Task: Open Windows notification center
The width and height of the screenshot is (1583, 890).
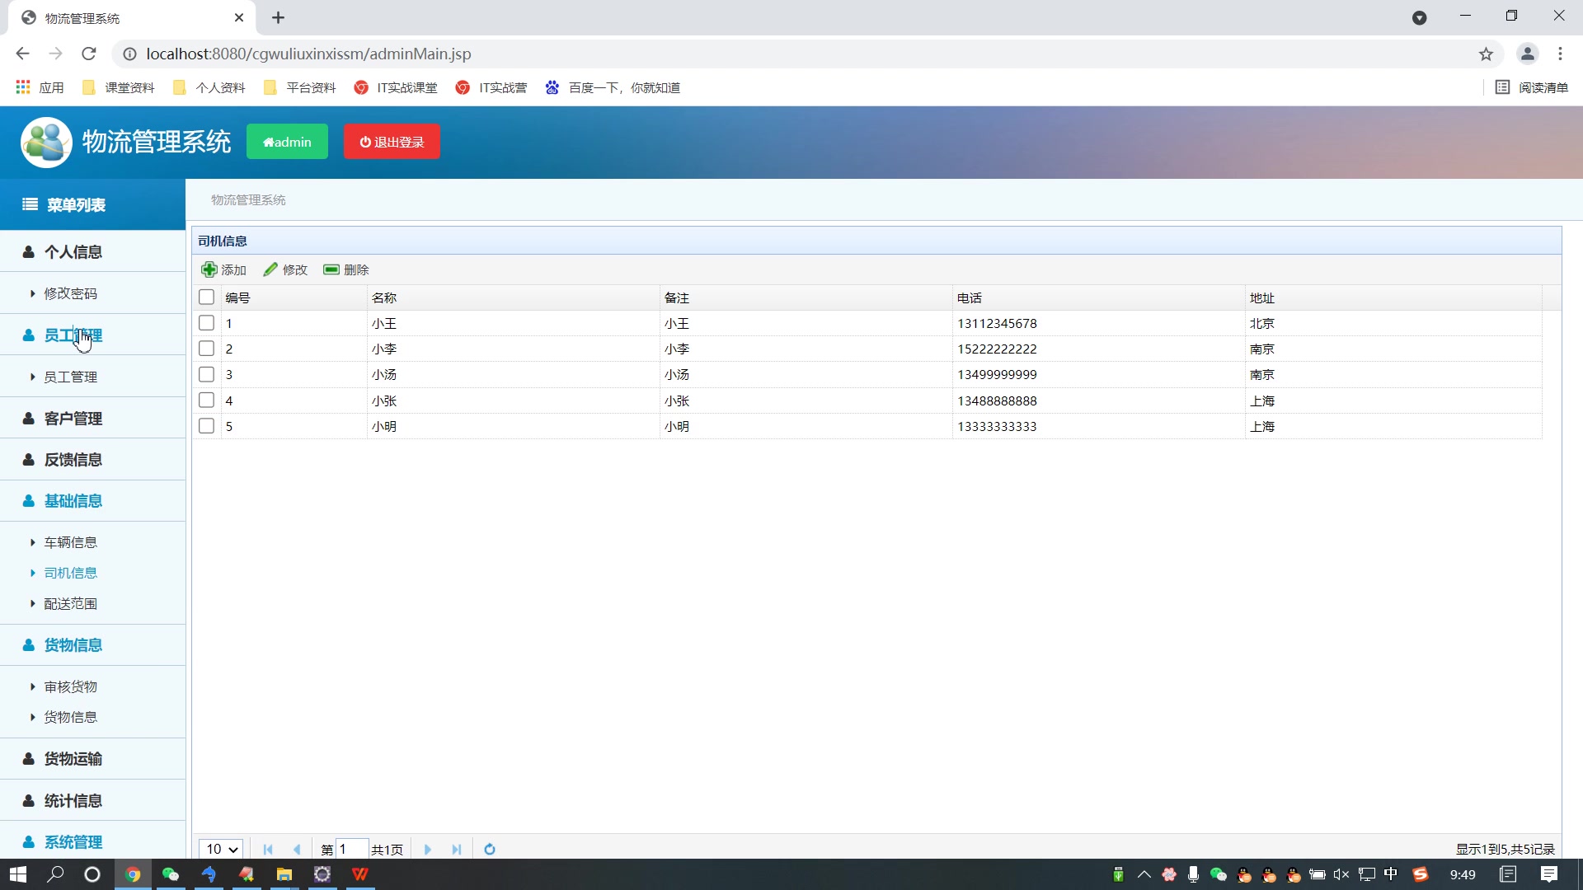Action: [1549, 874]
